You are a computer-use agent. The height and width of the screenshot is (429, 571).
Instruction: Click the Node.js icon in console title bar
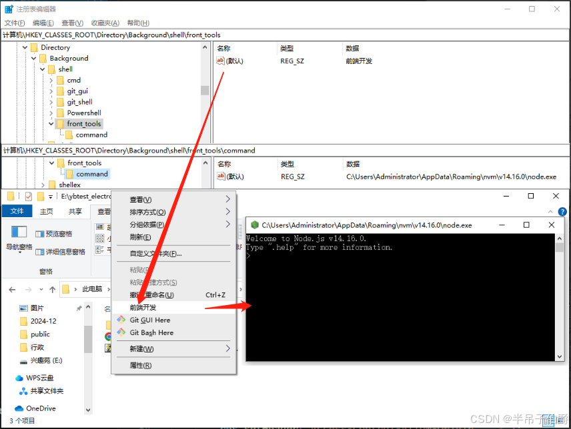[255, 225]
